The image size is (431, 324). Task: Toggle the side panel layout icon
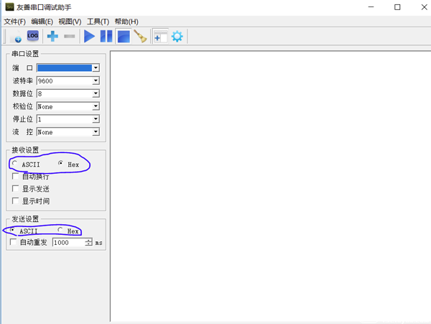159,36
